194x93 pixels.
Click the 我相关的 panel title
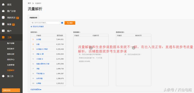point(34,32)
